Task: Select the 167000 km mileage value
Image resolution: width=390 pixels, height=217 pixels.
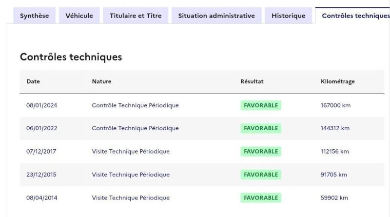Action: [x=333, y=105]
